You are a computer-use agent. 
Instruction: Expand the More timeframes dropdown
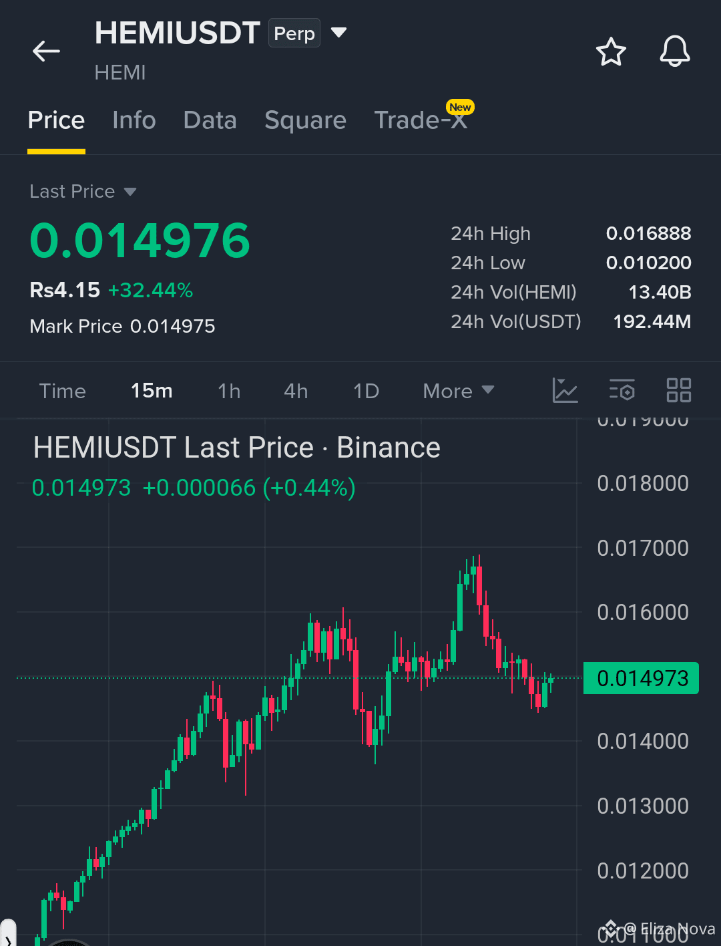point(458,391)
